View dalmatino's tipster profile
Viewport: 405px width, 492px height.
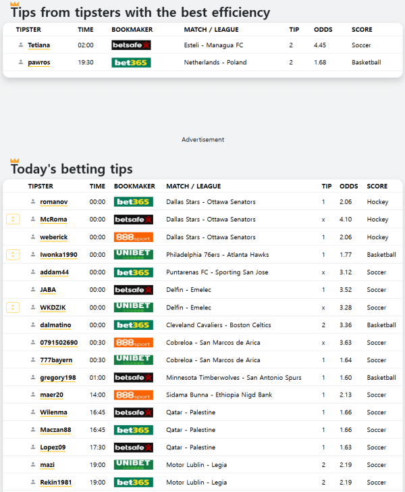pyautogui.click(x=55, y=325)
